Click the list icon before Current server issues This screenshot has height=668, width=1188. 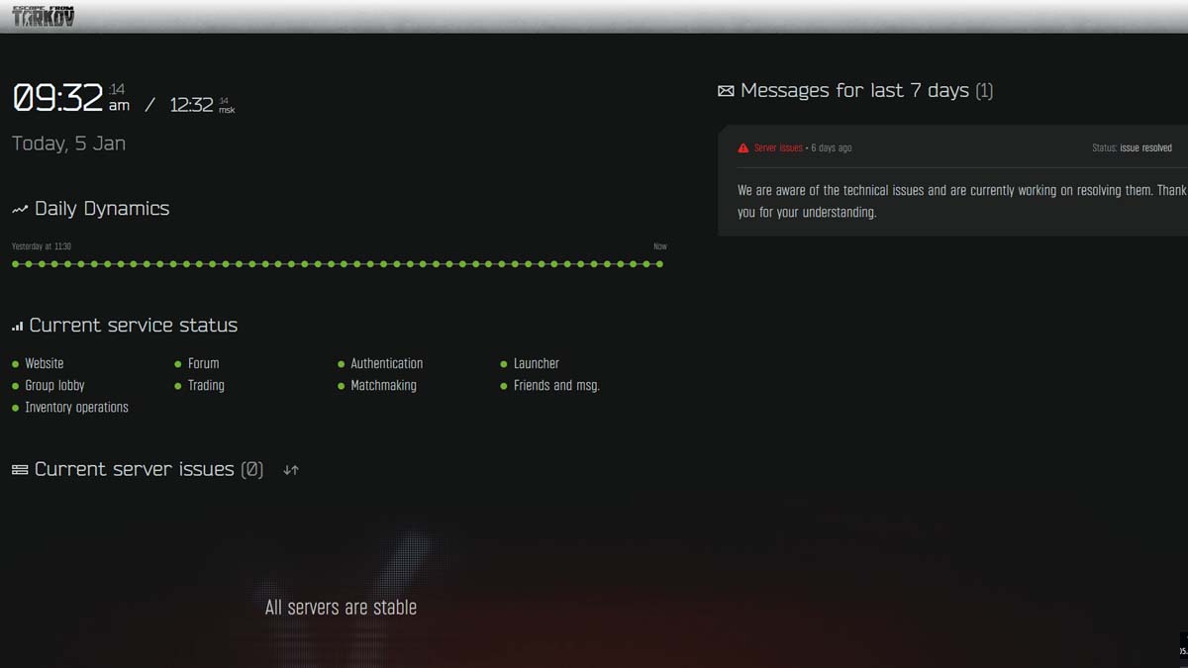pos(19,468)
